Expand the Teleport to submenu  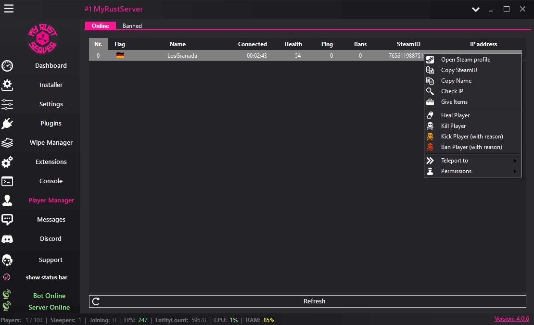pos(454,160)
